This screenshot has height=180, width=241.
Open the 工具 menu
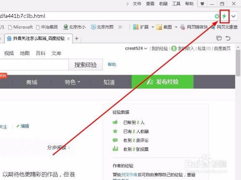(x=176, y=4)
